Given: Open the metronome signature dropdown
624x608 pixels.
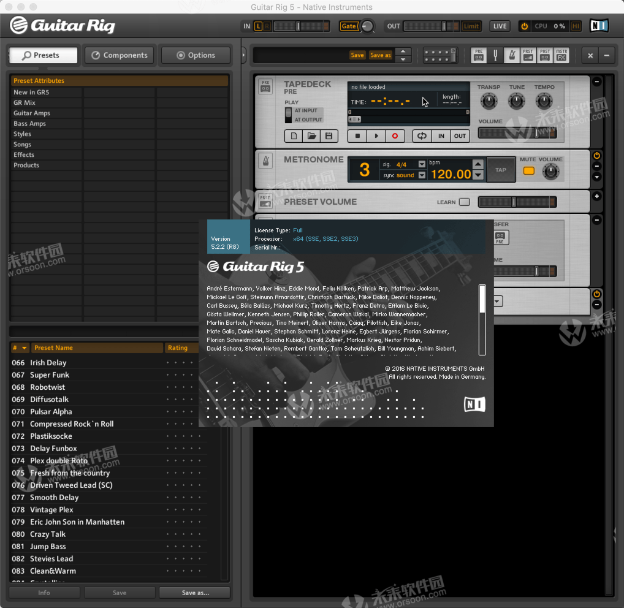Looking at the screenshot, I should tap(422, 164).
